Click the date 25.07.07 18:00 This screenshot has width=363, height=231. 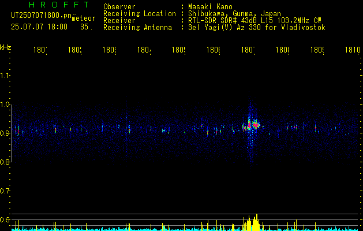coord(39,27)
